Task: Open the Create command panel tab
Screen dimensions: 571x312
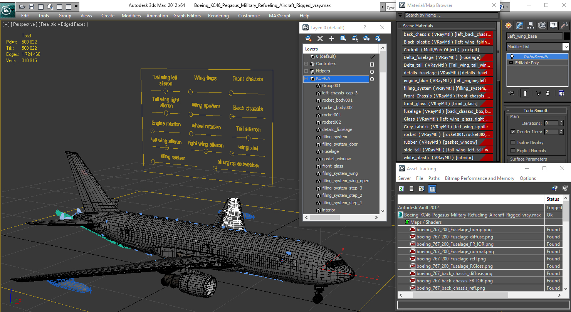Action: click(509, 25)
